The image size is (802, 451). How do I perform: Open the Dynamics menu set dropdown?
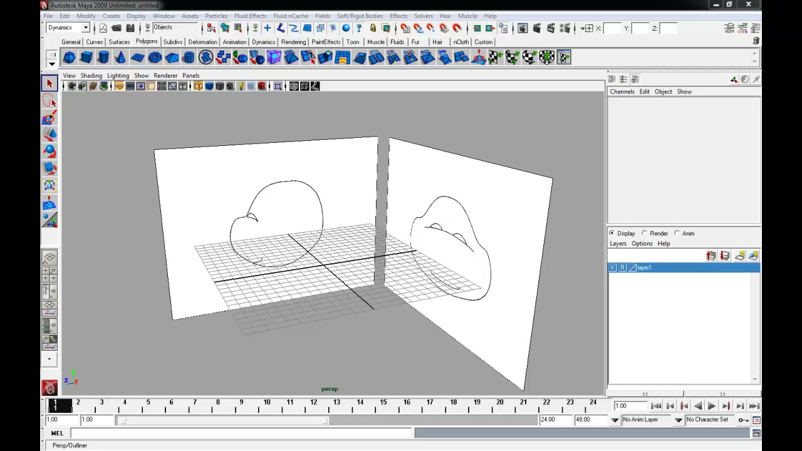(x=68, y=28)
